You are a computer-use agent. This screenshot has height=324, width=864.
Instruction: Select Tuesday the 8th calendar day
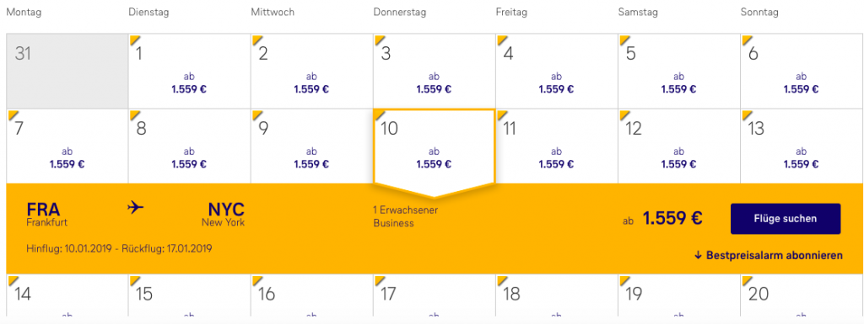(190, 146)
